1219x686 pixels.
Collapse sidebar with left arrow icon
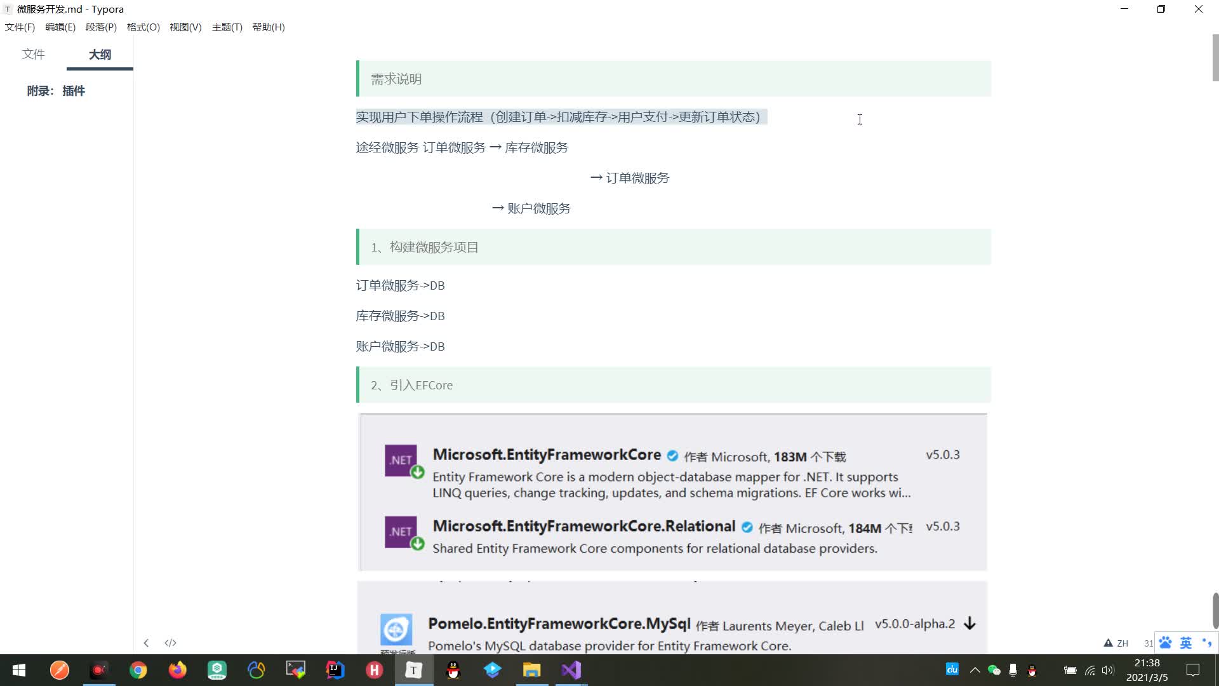point(146,643)
